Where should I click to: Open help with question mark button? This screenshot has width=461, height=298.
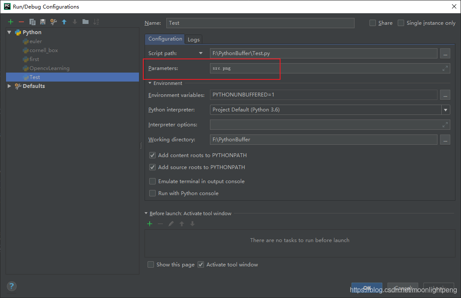tap(12, 286)
